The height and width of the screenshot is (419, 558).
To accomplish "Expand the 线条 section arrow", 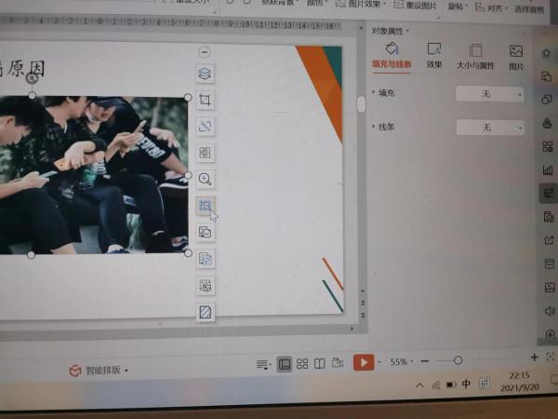I will (374, 126).
